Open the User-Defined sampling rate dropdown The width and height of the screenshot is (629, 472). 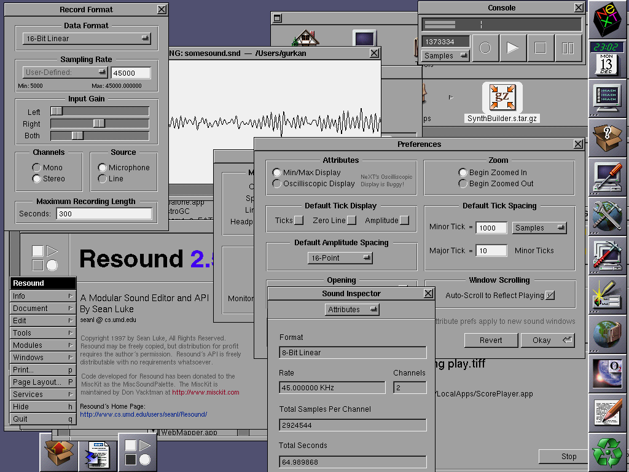click(x=65, y=73)
